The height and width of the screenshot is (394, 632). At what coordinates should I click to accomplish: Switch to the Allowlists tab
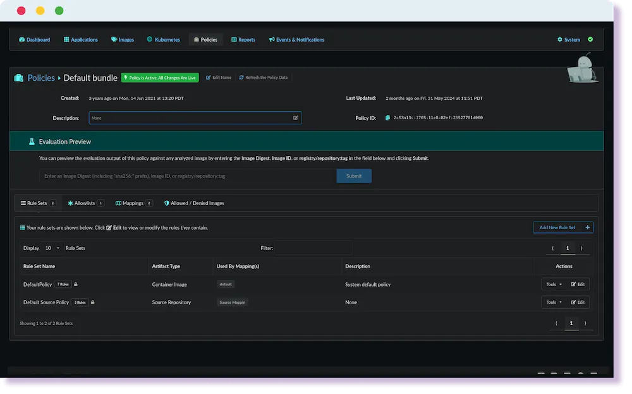point(85,203)
